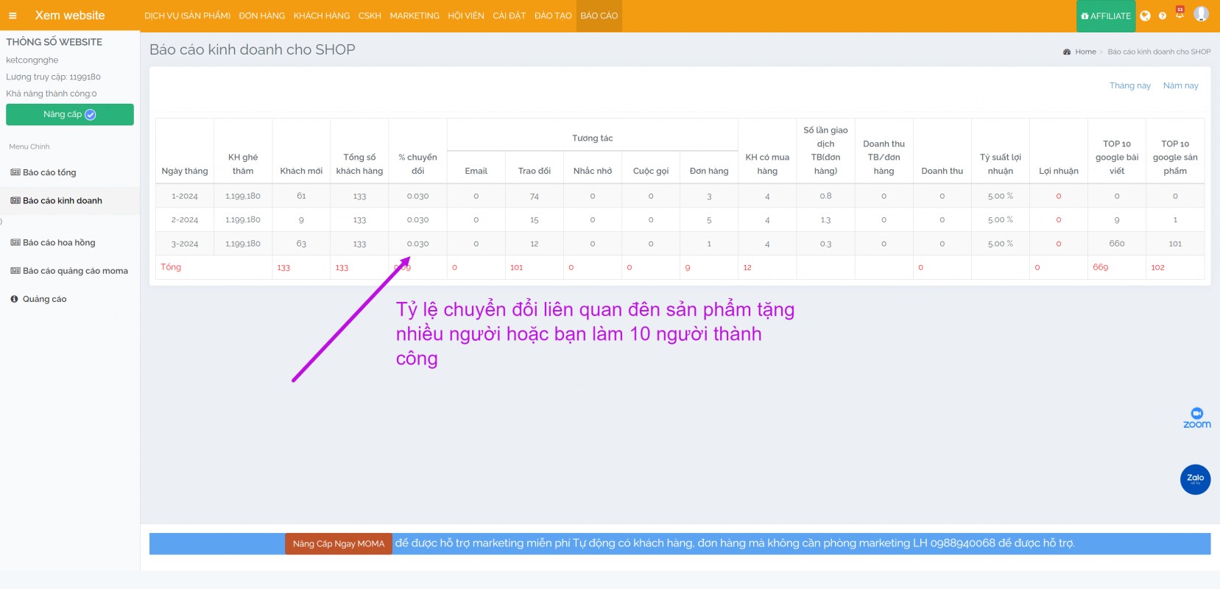Open the KHÁCH HÀNG menu
1220x589 pixels.
coord(322,15)
